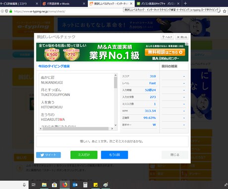The image size is (228, 189).
Task: Click the accuracy value 99.63%
Action: 150,118
